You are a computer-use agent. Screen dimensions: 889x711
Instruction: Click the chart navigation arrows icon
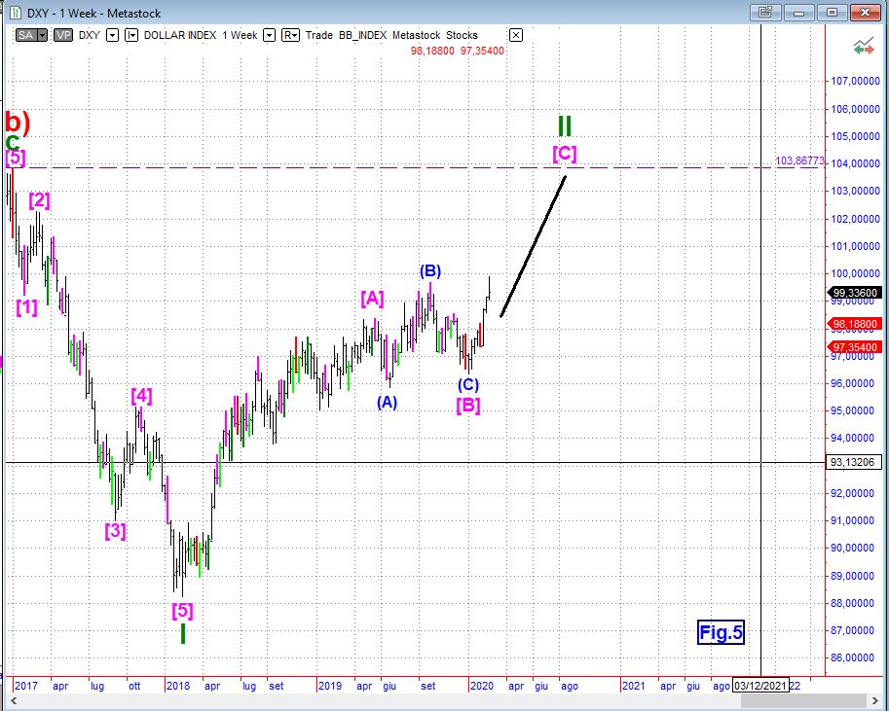(864, 47)
